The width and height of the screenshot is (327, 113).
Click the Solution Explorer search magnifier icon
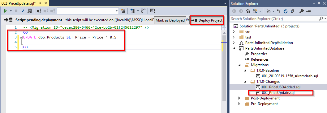click(321, 19)
